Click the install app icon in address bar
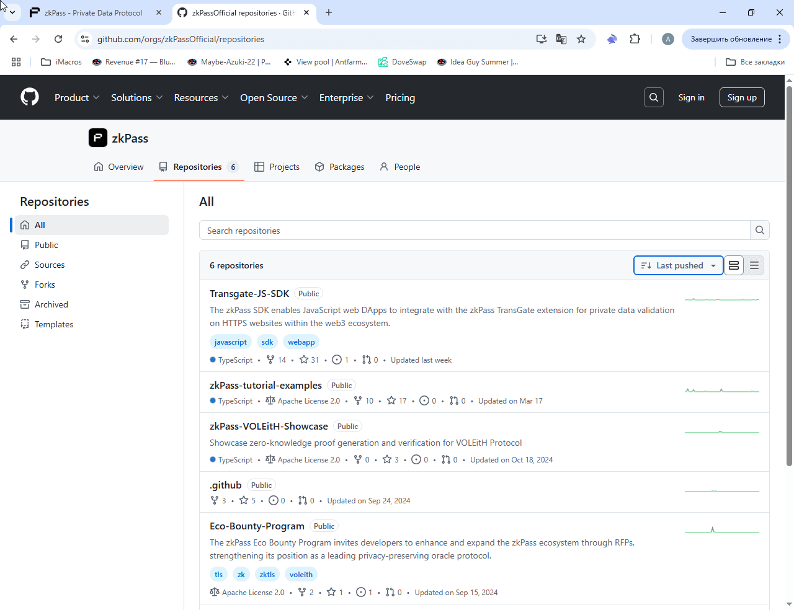The height and width of the screenshot is (610, 794). tap(542, 39)
